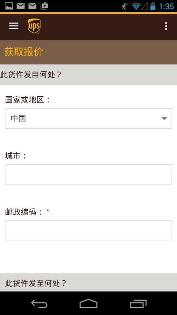Tap the 获取报价 page title
Screen dimensions: 177x315
pyautogui.click(x=24, y=52)
